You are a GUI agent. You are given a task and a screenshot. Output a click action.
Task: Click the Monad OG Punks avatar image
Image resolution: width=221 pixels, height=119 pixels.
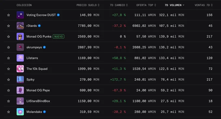(x=20, y=36)
